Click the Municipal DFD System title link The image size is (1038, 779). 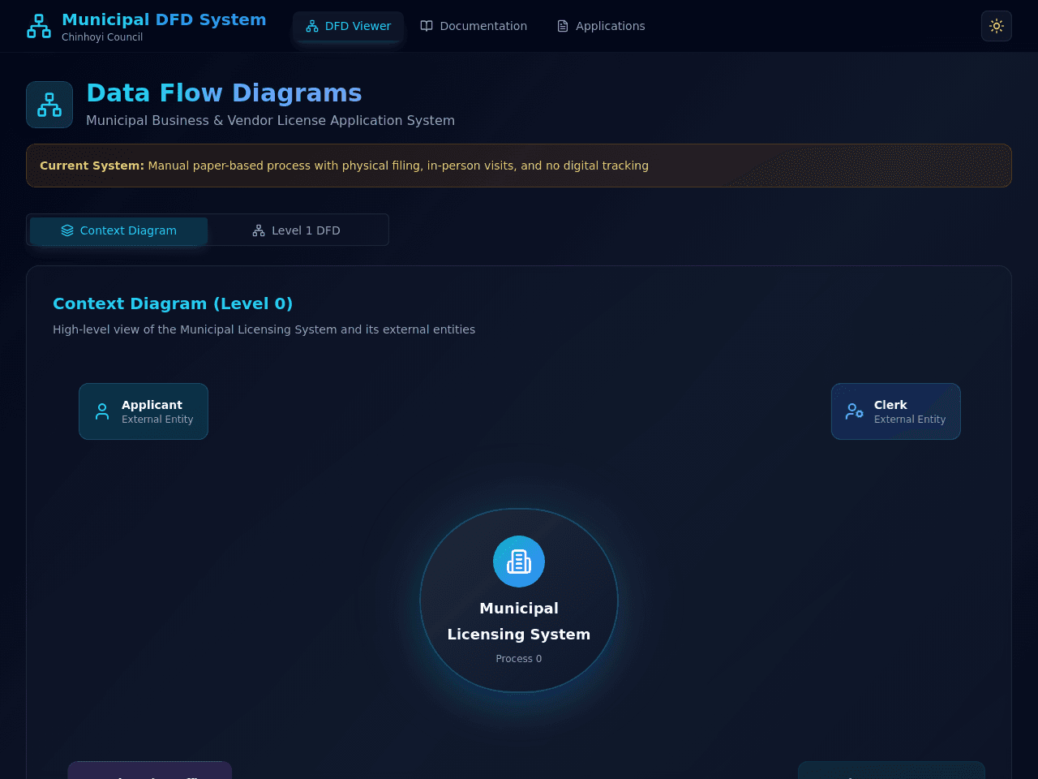[164, 19]
